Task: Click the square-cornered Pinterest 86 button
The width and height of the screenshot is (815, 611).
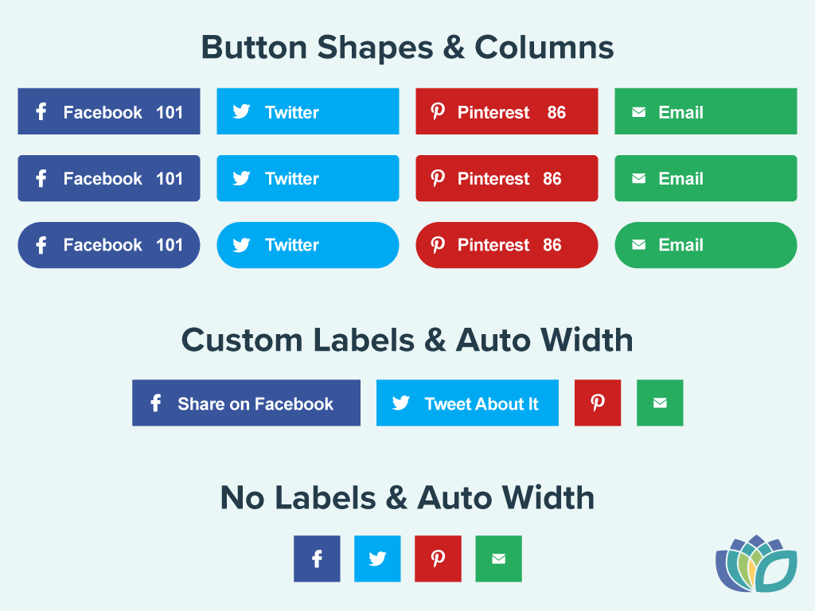Action: 507,111
